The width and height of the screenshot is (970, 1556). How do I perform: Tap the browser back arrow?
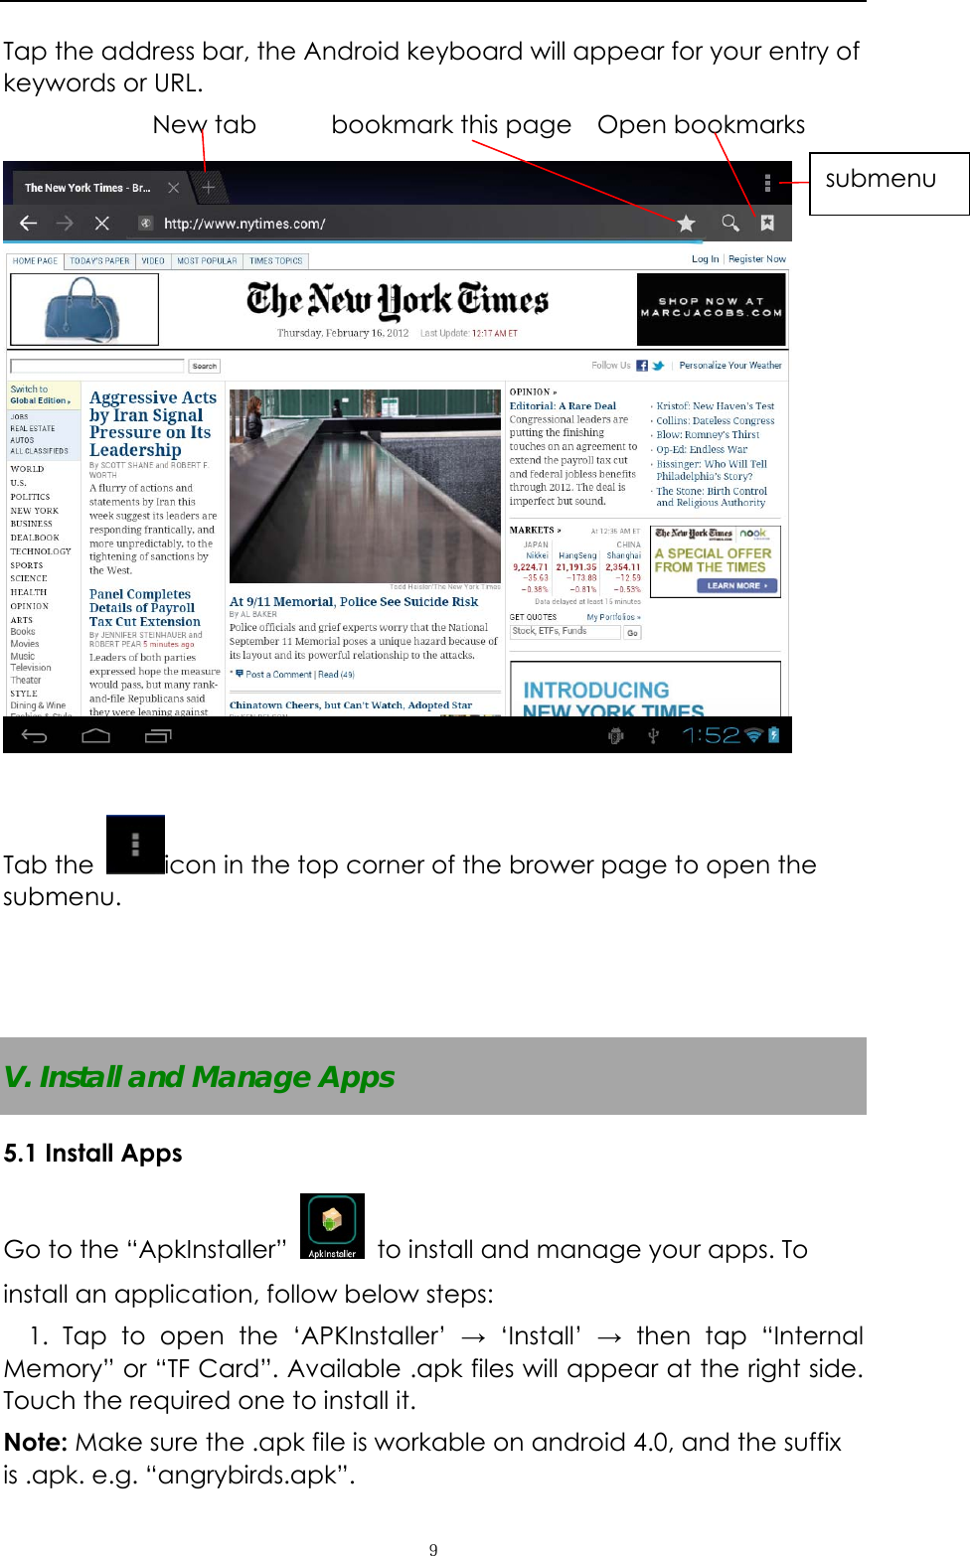(x=29, y=223)
